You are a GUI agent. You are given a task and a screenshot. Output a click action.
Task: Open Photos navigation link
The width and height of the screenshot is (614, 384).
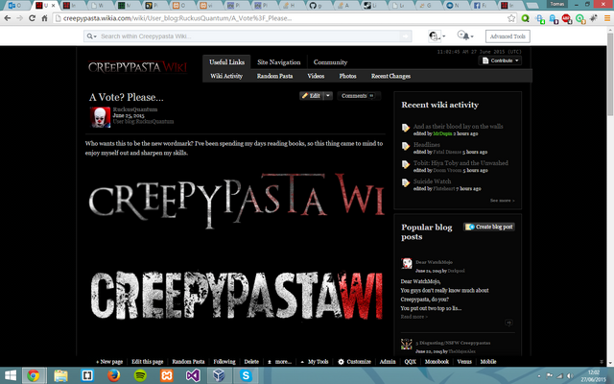click(347, 76)
